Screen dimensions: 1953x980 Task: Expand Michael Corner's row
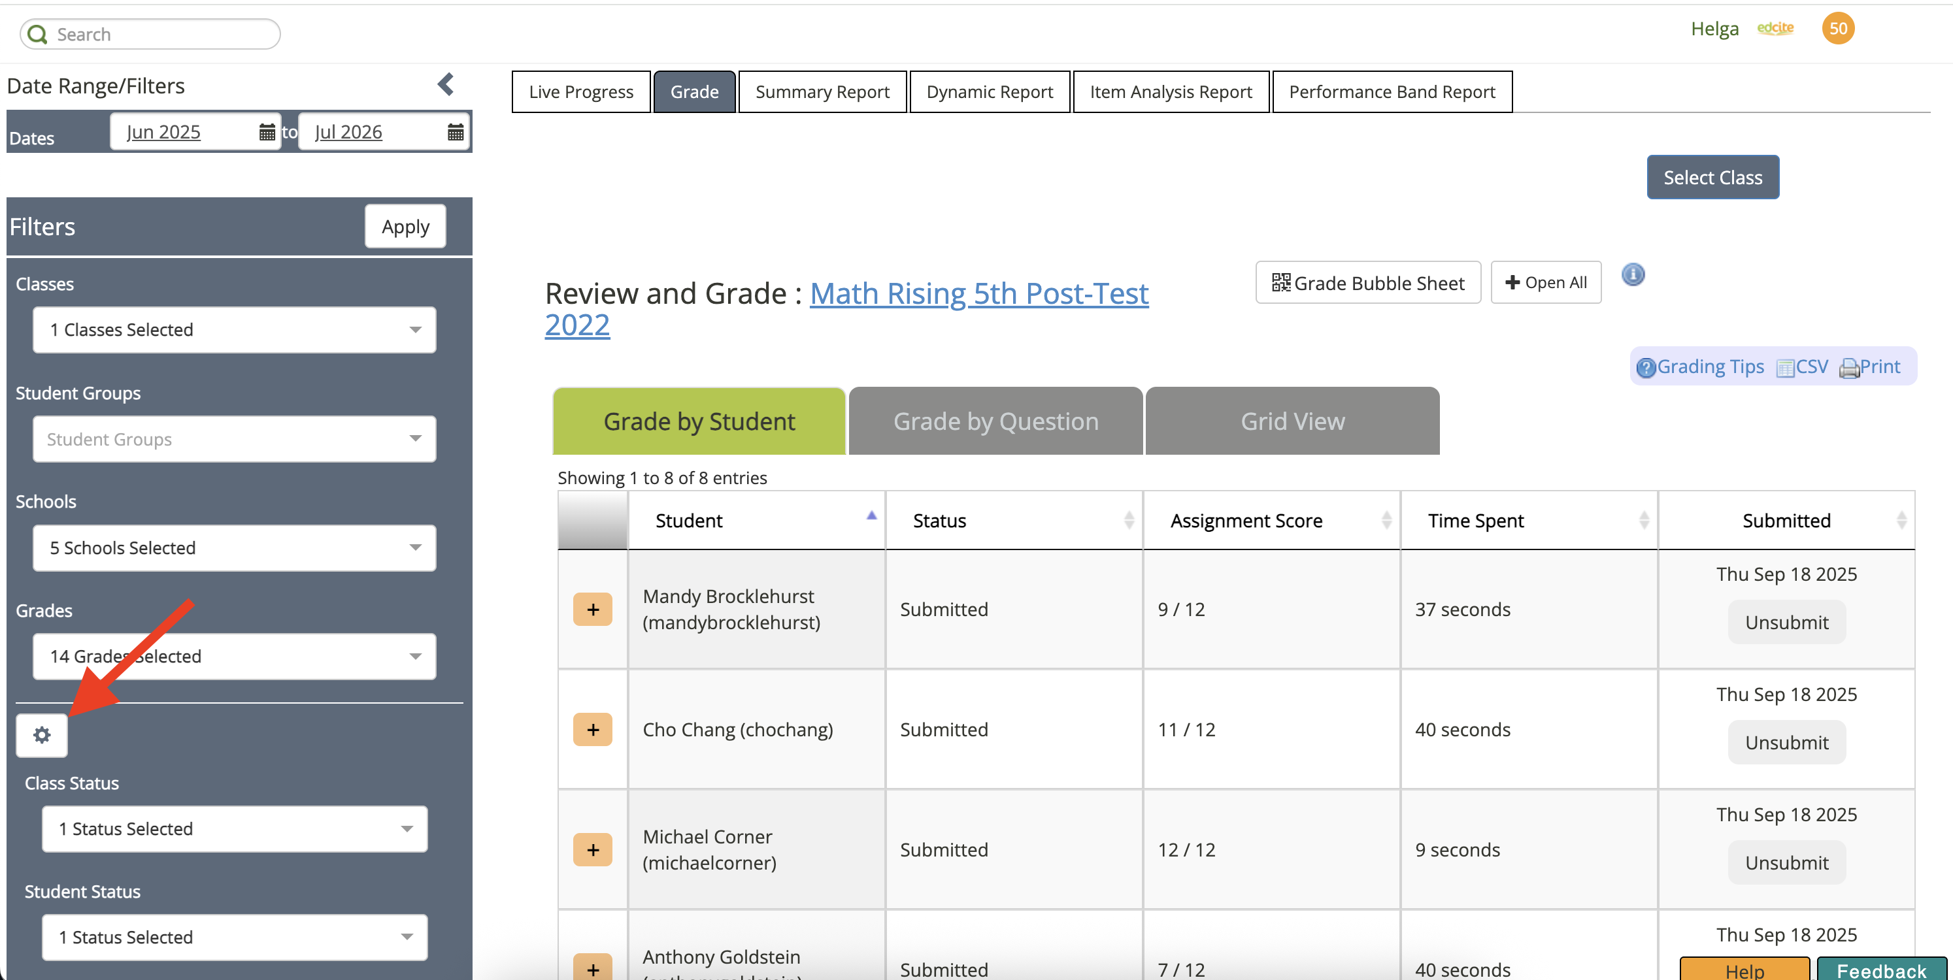pos(592,849)
